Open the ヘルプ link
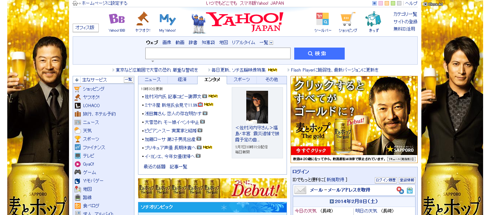Screen dimensions: 490x215 [x=411, y=3]
